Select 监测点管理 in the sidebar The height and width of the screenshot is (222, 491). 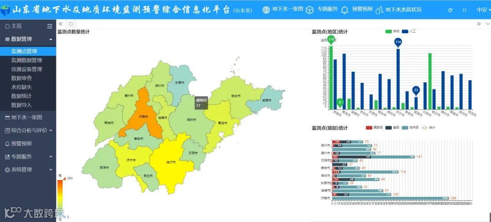28,51
